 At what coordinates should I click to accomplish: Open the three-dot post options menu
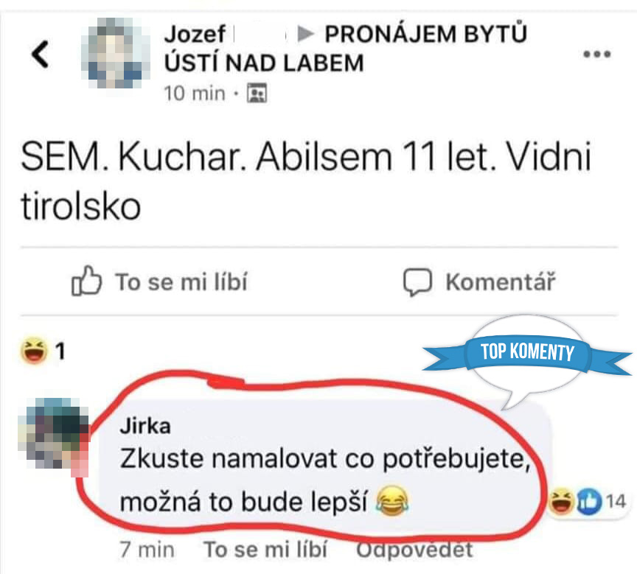tap(596, 54)
